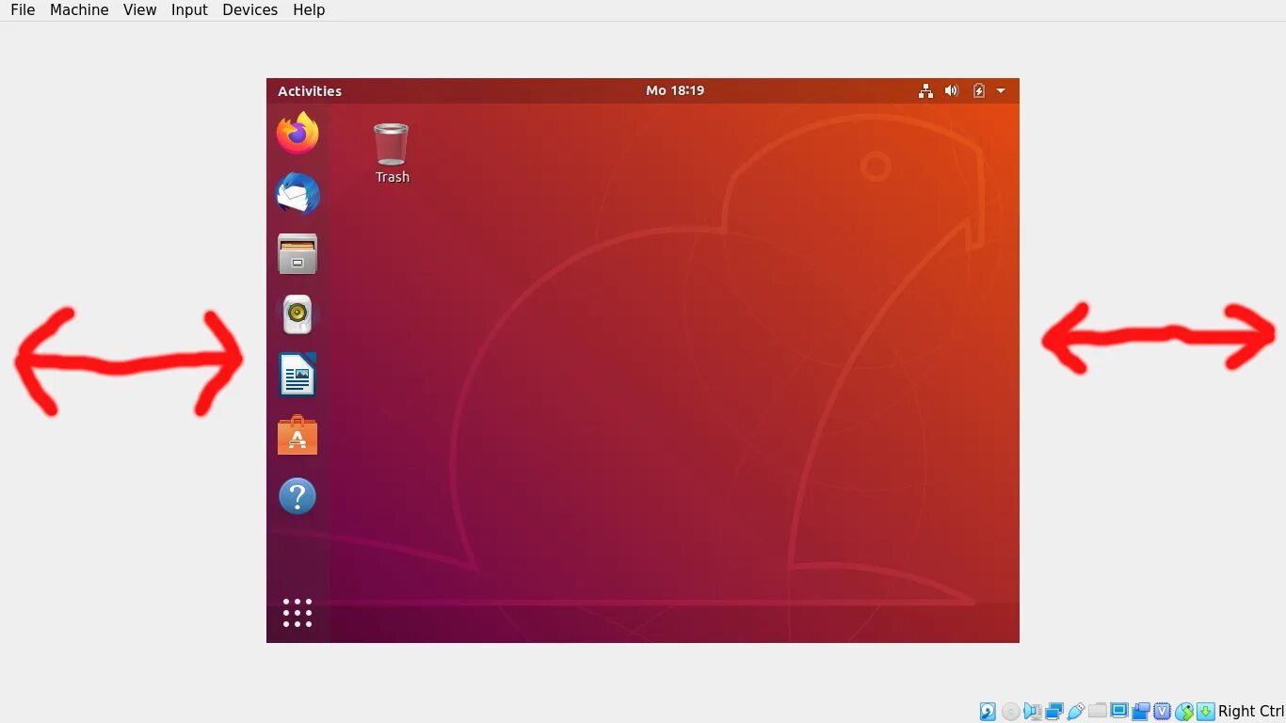Click the audio status icon in VirtualBox
The width and height of the screenshot is (1286, 723).
click(1033, 712)
